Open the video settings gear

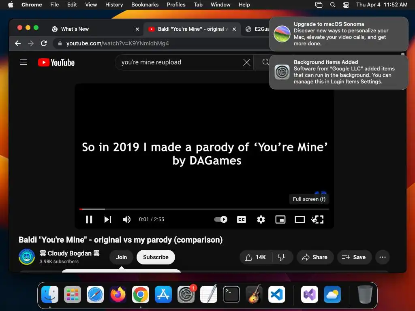tap(261, 219)
